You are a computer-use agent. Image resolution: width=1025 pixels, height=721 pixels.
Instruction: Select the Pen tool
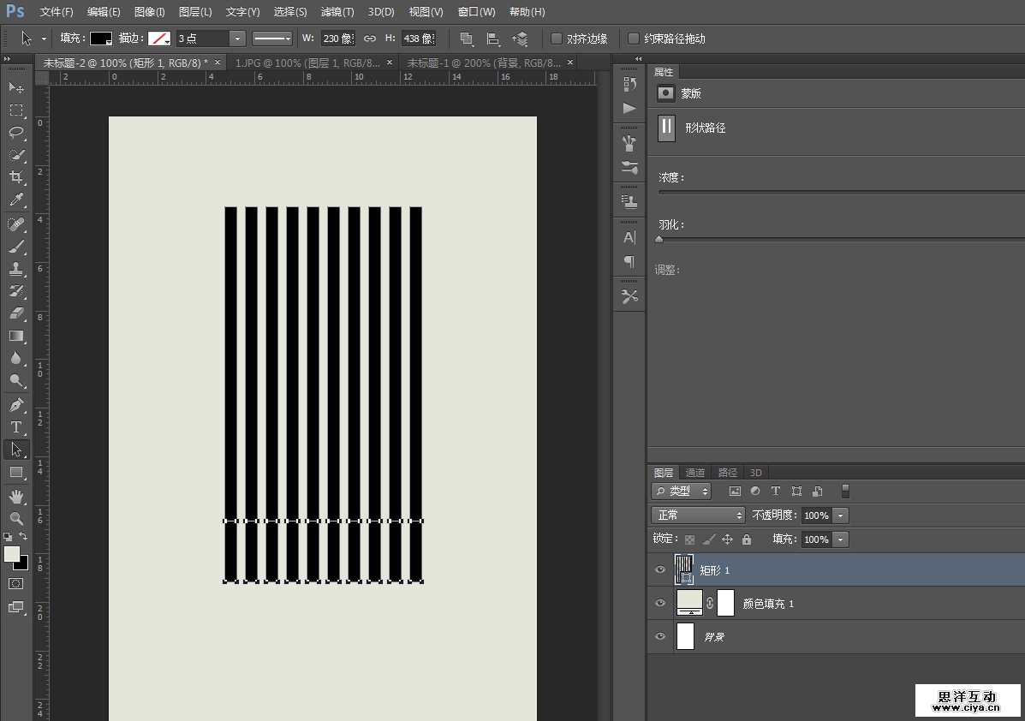(16, 404)
